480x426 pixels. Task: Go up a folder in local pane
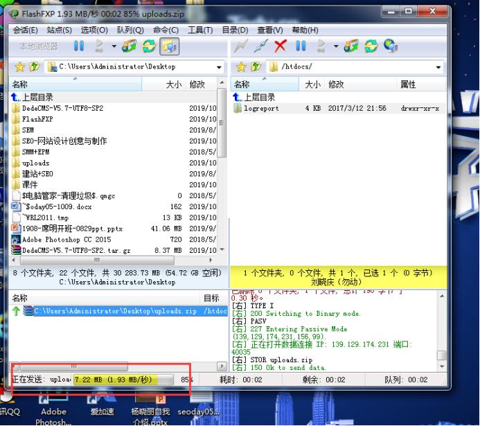click(x=35, y=66)
